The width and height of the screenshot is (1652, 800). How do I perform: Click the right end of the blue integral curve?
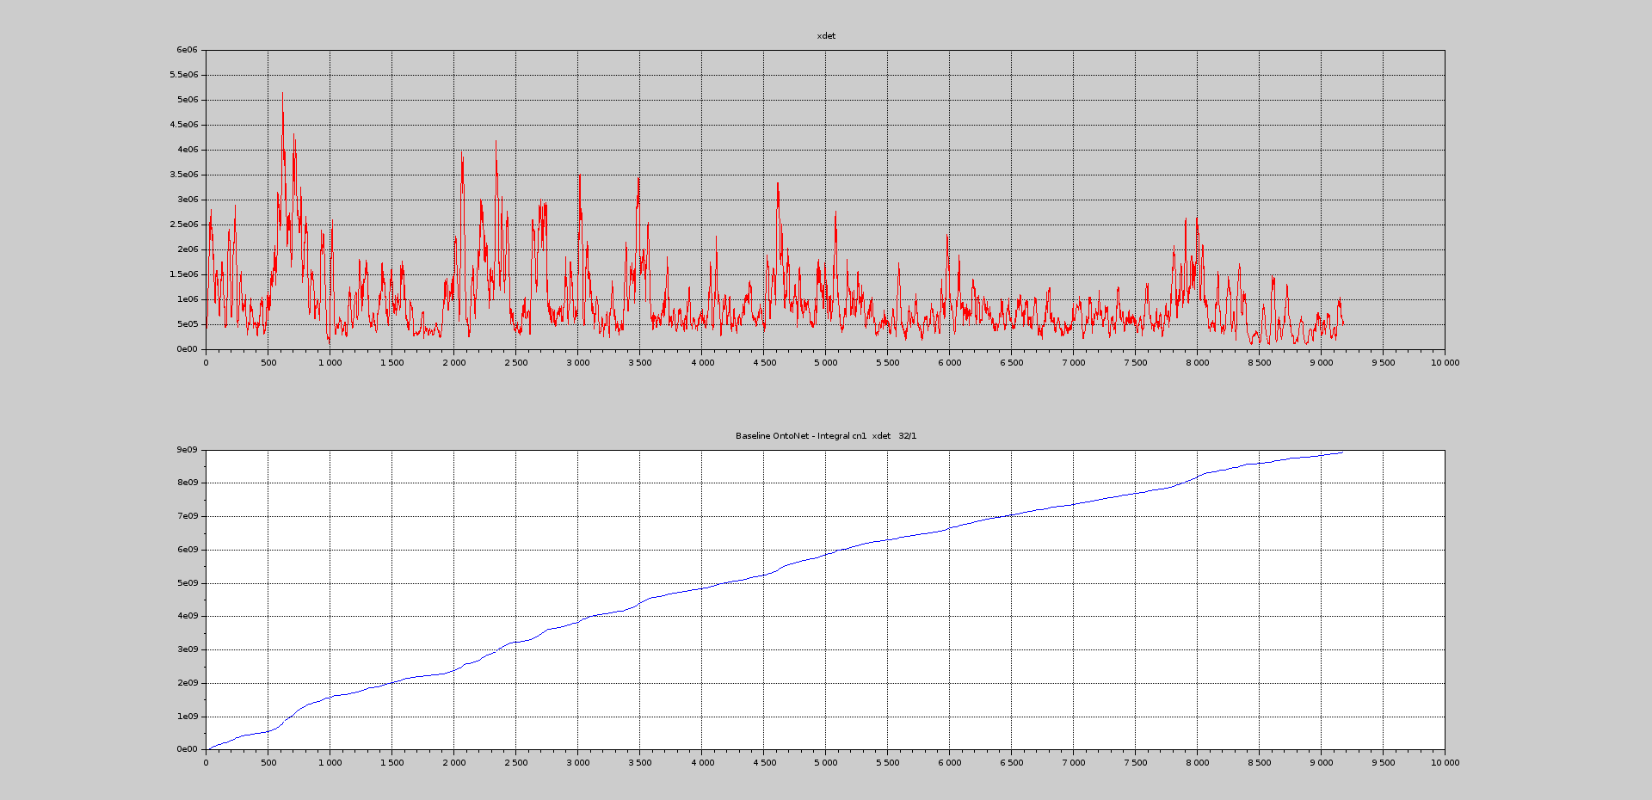[1342, 452]
